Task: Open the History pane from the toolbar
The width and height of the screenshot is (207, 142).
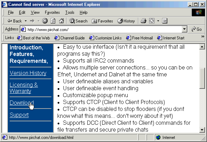Action: click(x=126, y=21)
